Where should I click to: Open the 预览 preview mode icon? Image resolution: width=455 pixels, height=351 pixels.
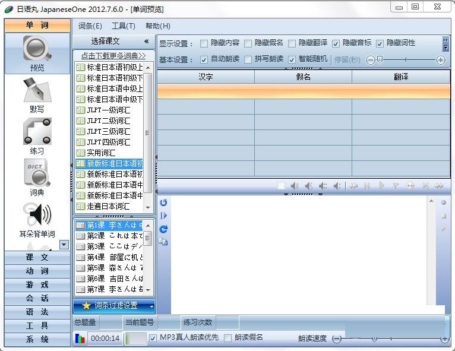pyautogui.click(x=37, y=53)
